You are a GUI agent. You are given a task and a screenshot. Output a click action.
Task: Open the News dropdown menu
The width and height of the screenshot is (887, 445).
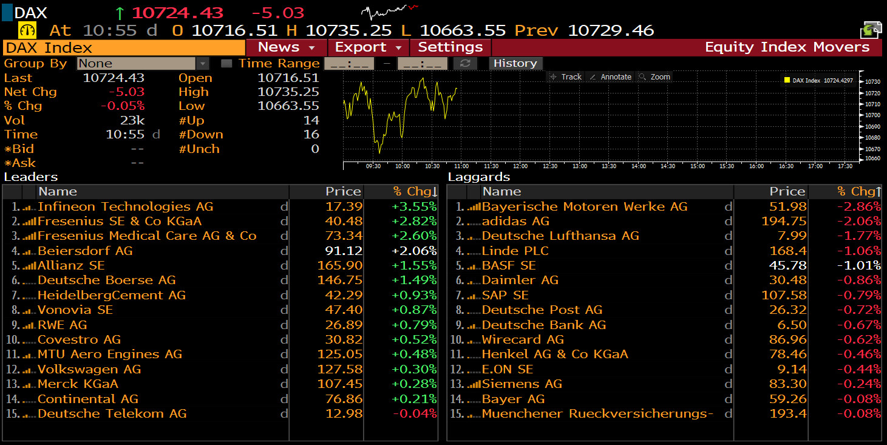287,47
